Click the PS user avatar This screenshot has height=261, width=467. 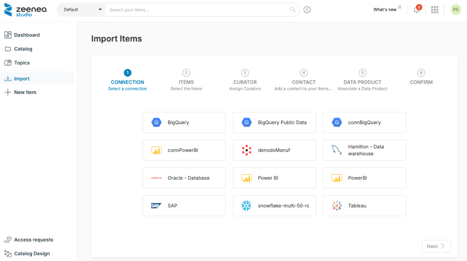pos(456,10)
